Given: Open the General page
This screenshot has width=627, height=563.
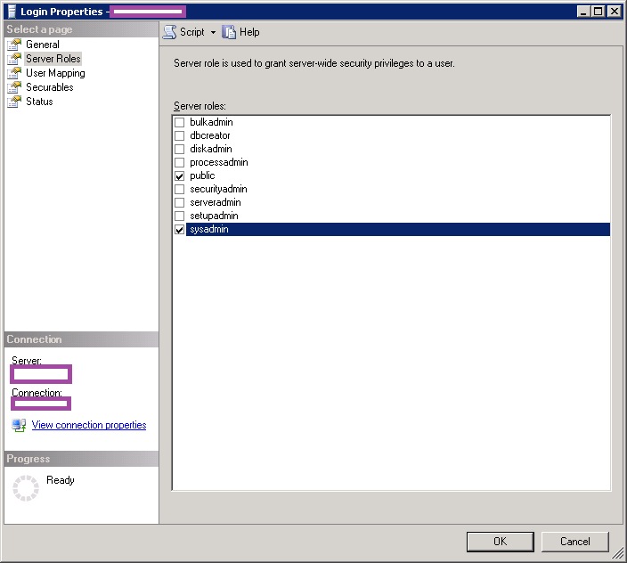Looking at the screenshot, I should click(43, 45).
